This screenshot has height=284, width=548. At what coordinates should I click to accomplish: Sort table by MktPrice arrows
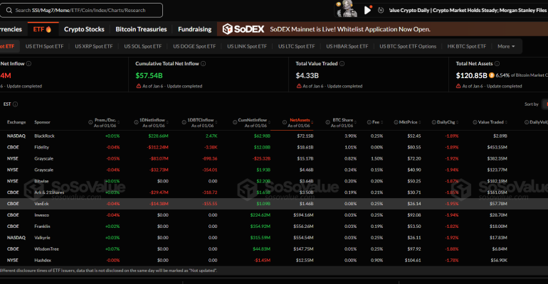pos(419,122)
